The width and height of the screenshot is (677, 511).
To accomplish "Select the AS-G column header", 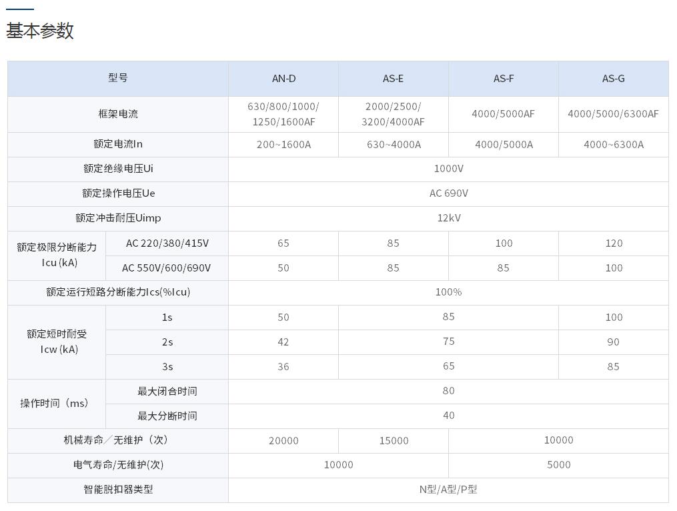I will (613, 79).
